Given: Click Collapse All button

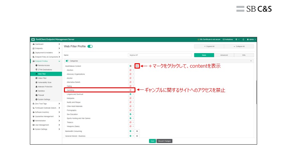Looking at the screenshot, I should pos(239,47).
